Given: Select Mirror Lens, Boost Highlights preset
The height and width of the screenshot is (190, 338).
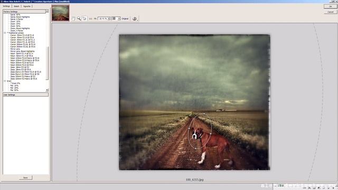Looking at the screenshot, I should pos(22,51).
